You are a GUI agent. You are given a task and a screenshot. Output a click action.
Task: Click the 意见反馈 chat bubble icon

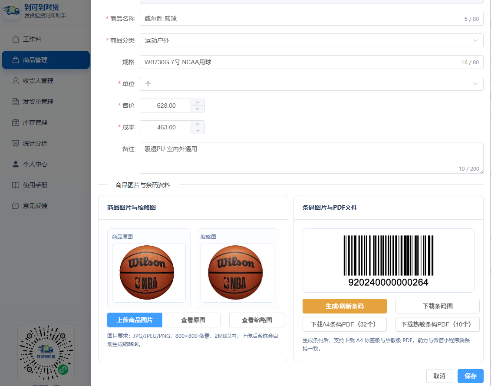pyautogui.click(x=15, y=206)
